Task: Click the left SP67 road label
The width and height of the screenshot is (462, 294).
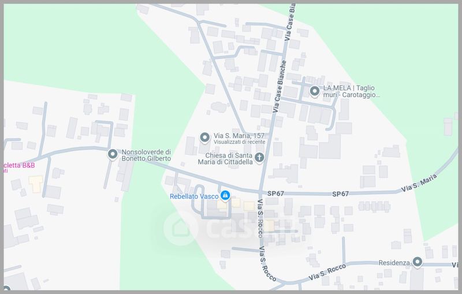Action: (276, 193)
